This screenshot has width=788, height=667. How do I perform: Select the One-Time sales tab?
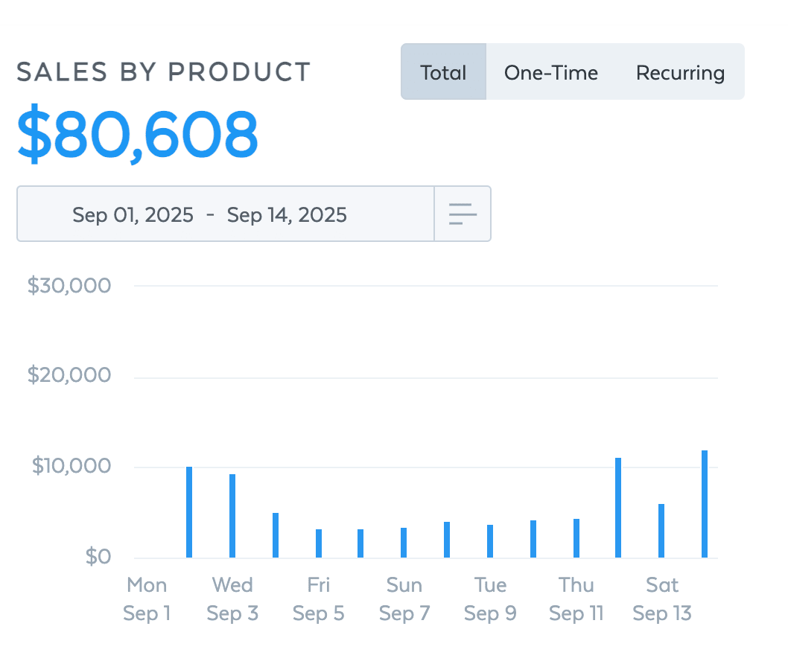tap(551, 72)
